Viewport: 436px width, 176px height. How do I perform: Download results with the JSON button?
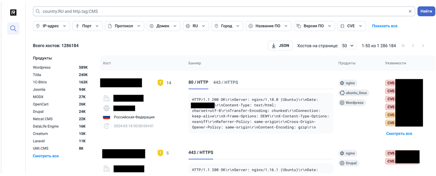(x=280, y=46)
